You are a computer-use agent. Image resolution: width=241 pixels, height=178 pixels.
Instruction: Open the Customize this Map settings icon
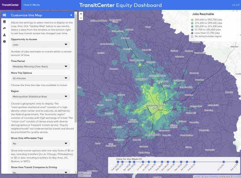(4, 15)
